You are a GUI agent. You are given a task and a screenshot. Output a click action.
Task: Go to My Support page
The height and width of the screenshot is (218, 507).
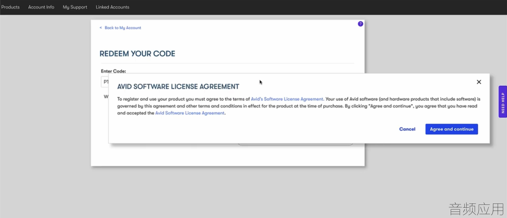coord(75,7)
